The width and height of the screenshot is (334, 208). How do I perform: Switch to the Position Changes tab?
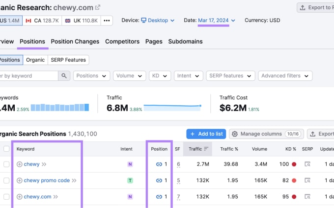pyautogui.click(x=75, y=42)
